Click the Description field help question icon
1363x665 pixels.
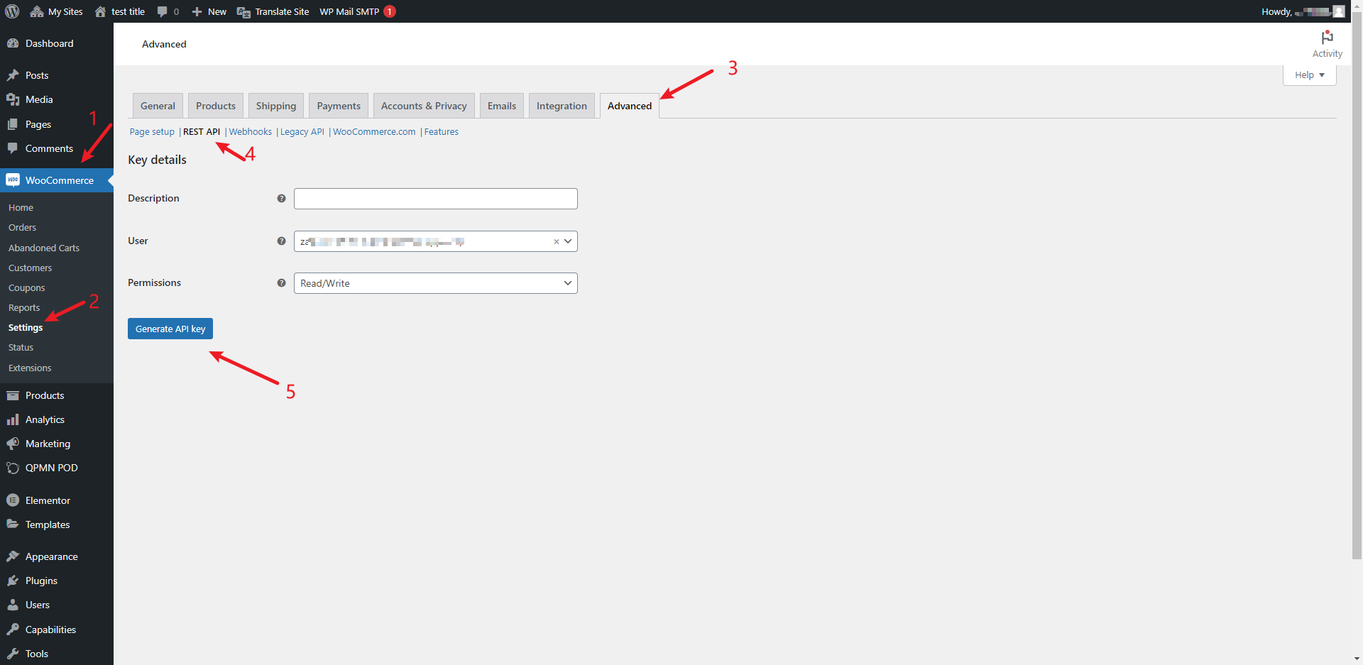[x=281, y=199]
